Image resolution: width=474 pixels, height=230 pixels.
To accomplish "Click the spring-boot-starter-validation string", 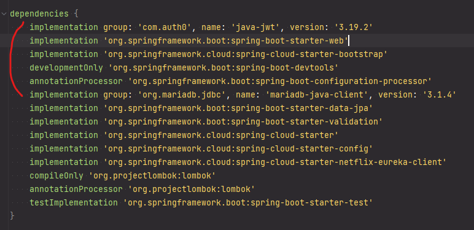I will [243, 121].
